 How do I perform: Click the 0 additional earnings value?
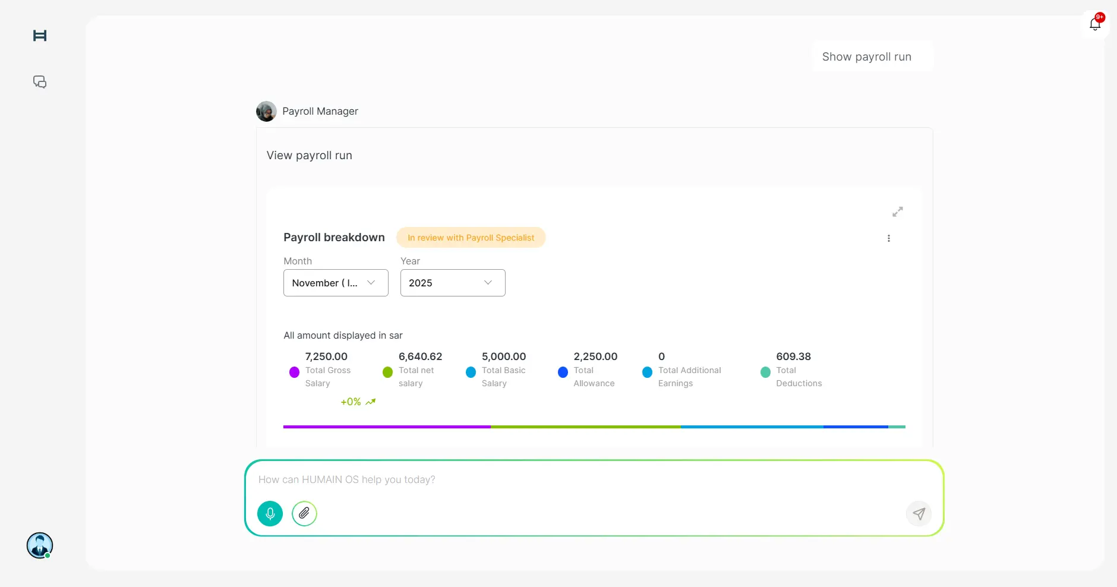[661, 356]
